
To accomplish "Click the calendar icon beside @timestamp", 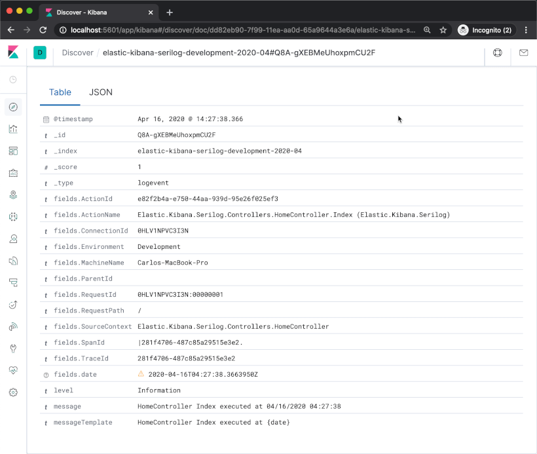I will click(46, 119).
